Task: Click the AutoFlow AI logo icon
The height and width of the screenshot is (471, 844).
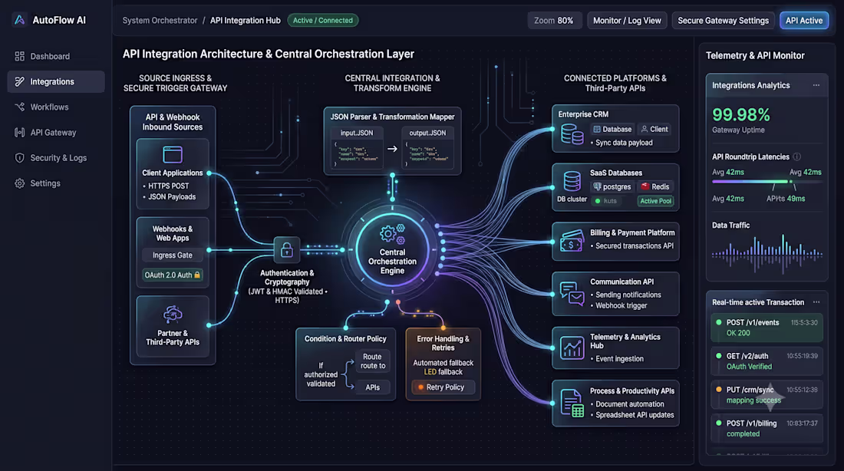Action: 19,20
